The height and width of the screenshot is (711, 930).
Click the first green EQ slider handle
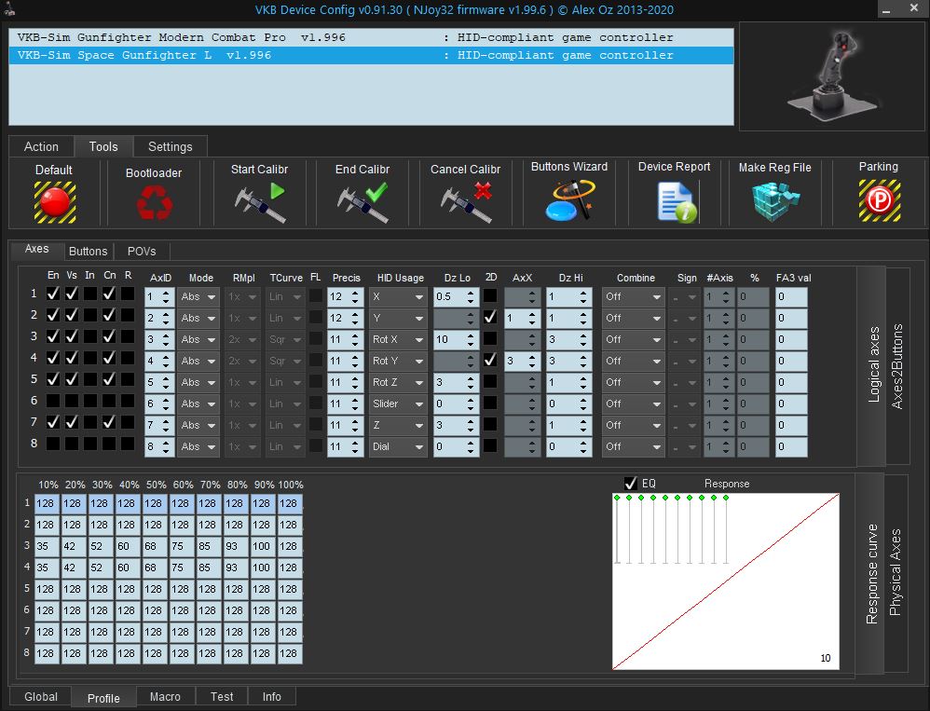[617, 498]
